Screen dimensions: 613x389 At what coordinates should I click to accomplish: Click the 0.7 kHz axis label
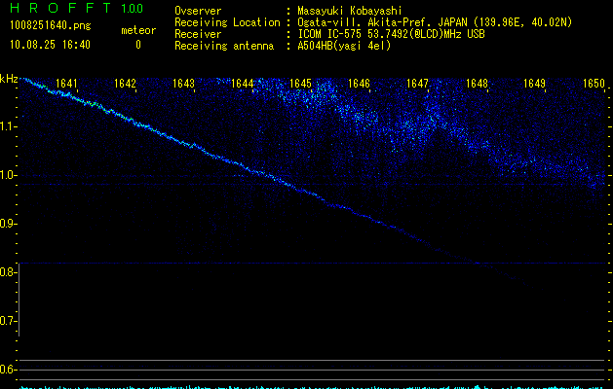click(x=8, y=321)
